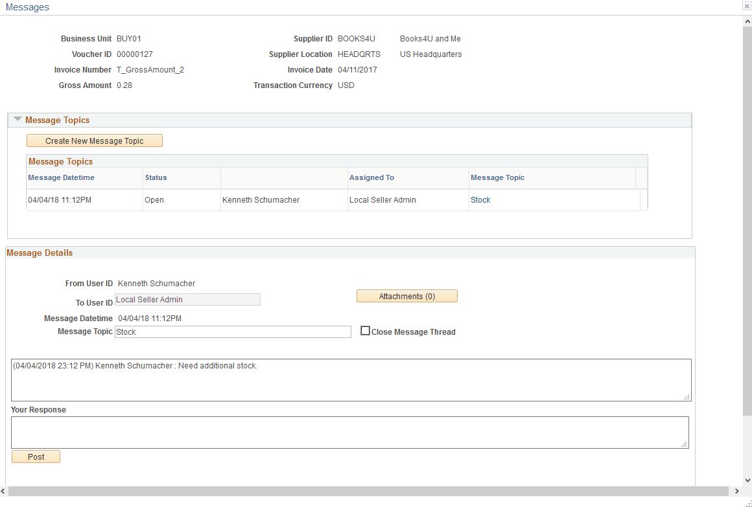752x507 pixels.
Task: Click the Message Details section heading
Action: (40, 253)
